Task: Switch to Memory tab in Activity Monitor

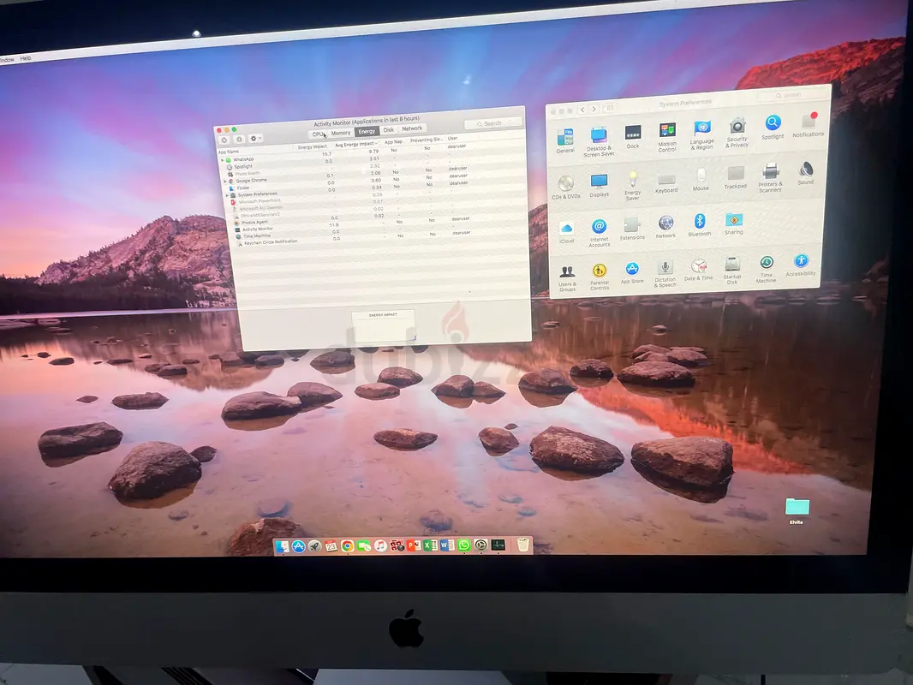Action: (341, 133)
